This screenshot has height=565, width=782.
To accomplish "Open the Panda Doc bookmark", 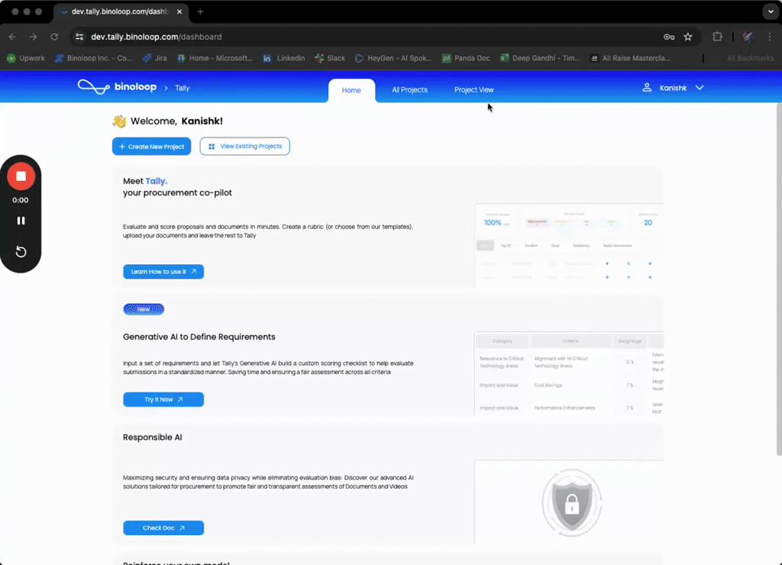I will tap(466, 58).
